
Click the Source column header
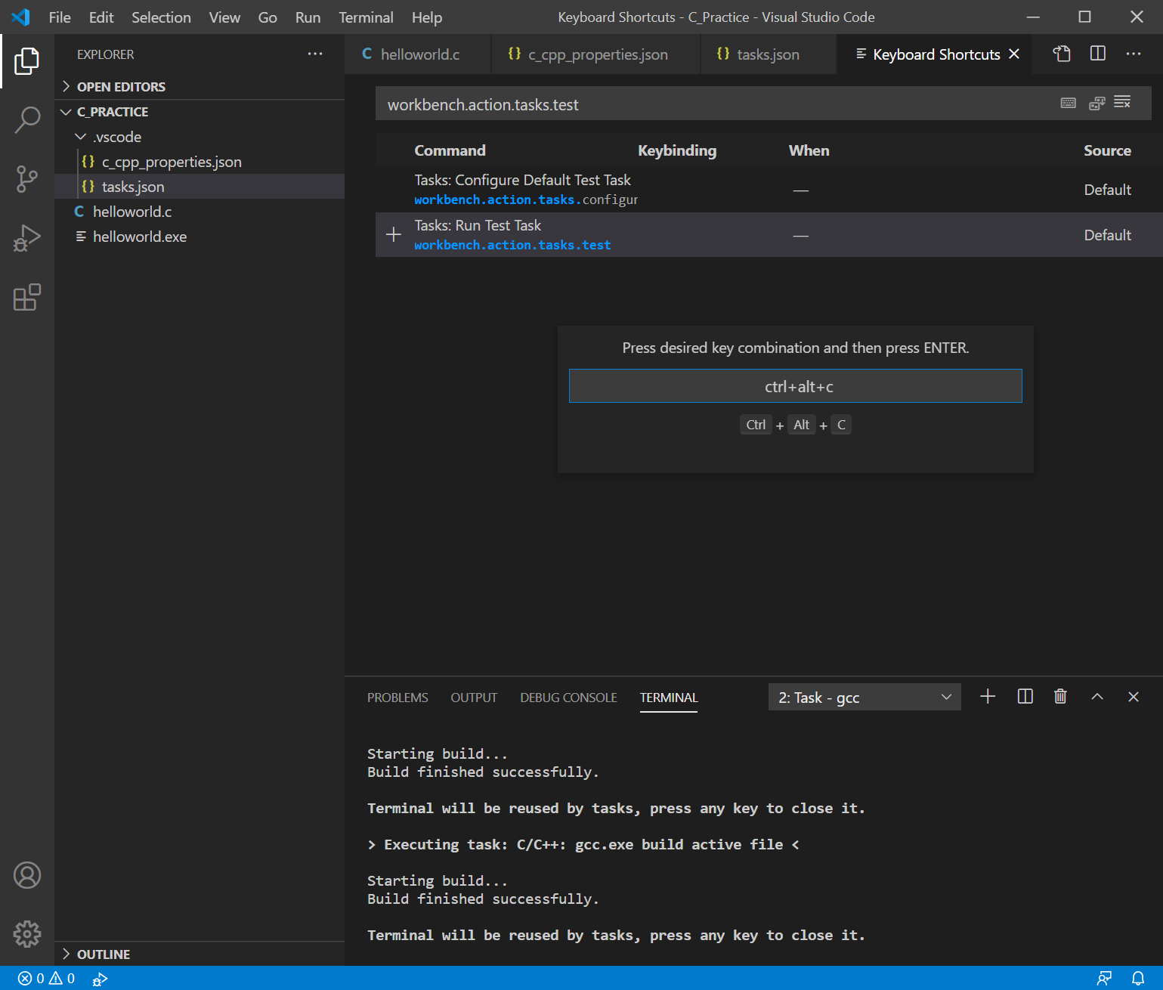click(1107, 150)
